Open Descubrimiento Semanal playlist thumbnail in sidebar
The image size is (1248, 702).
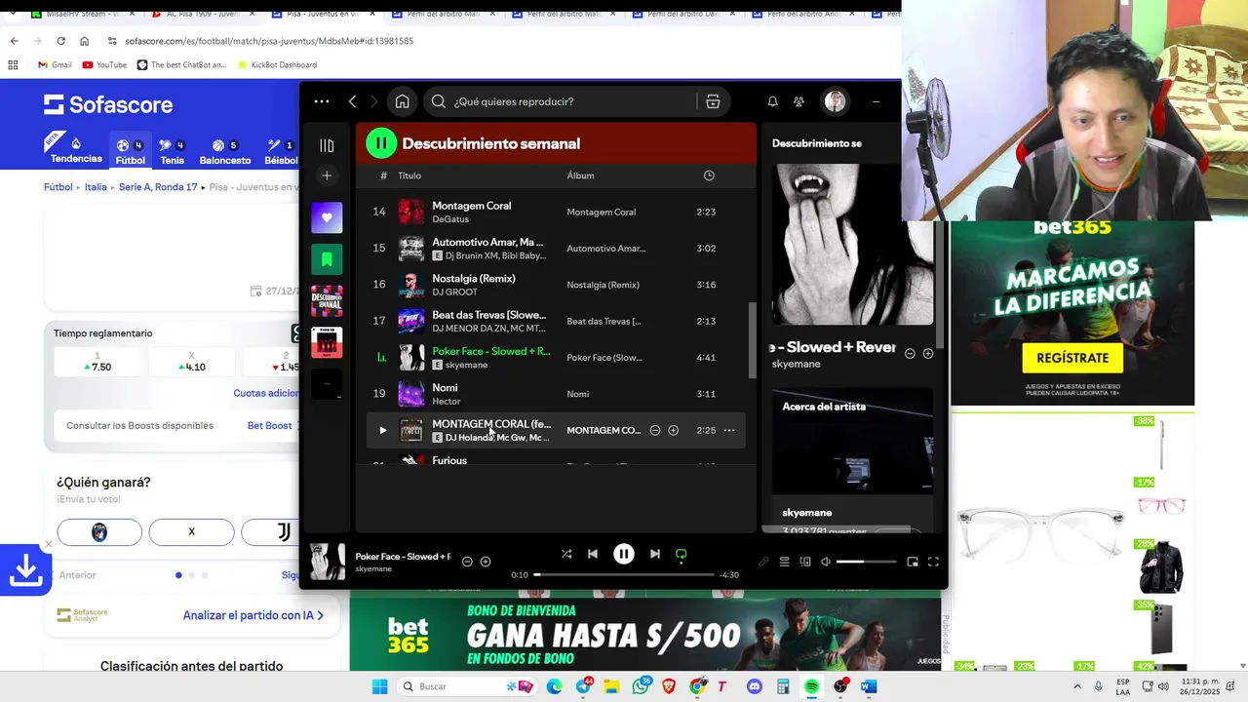point(327,301)
